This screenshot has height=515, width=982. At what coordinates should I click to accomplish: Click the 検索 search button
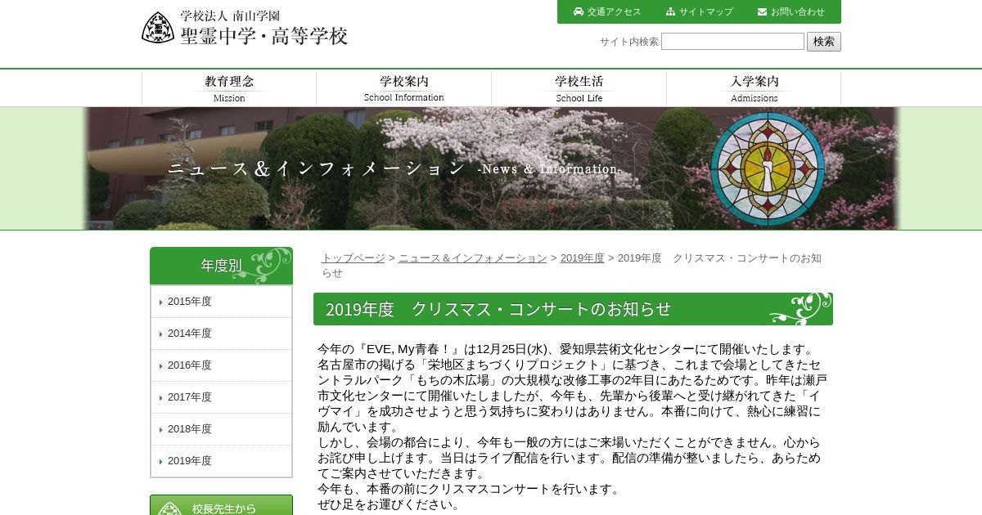pos(824,42)
